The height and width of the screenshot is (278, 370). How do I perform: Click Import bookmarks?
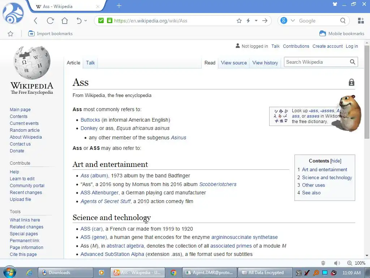pos(50,34)
